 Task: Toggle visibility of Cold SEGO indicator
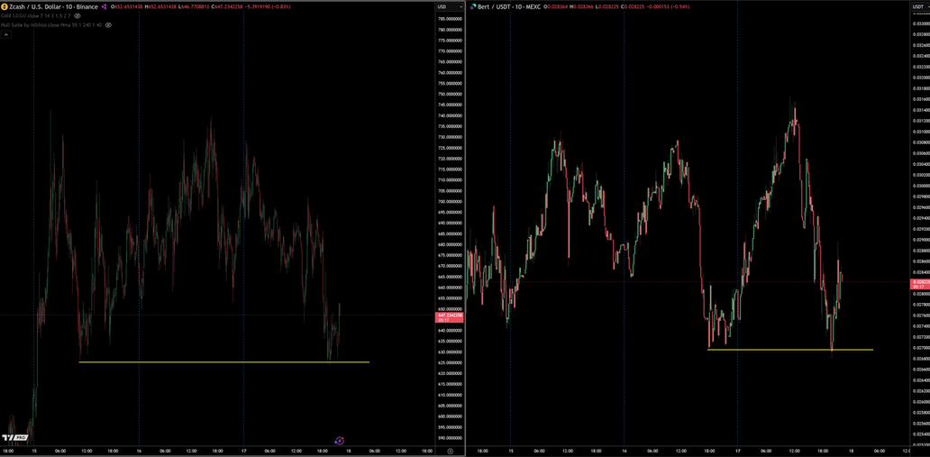(77, 16)
